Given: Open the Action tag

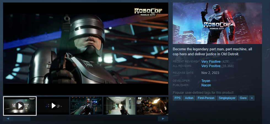Looking at the screenshot, I should 189,98.
